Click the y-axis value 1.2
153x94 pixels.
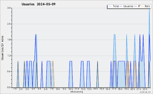click(x=9, y=56)
